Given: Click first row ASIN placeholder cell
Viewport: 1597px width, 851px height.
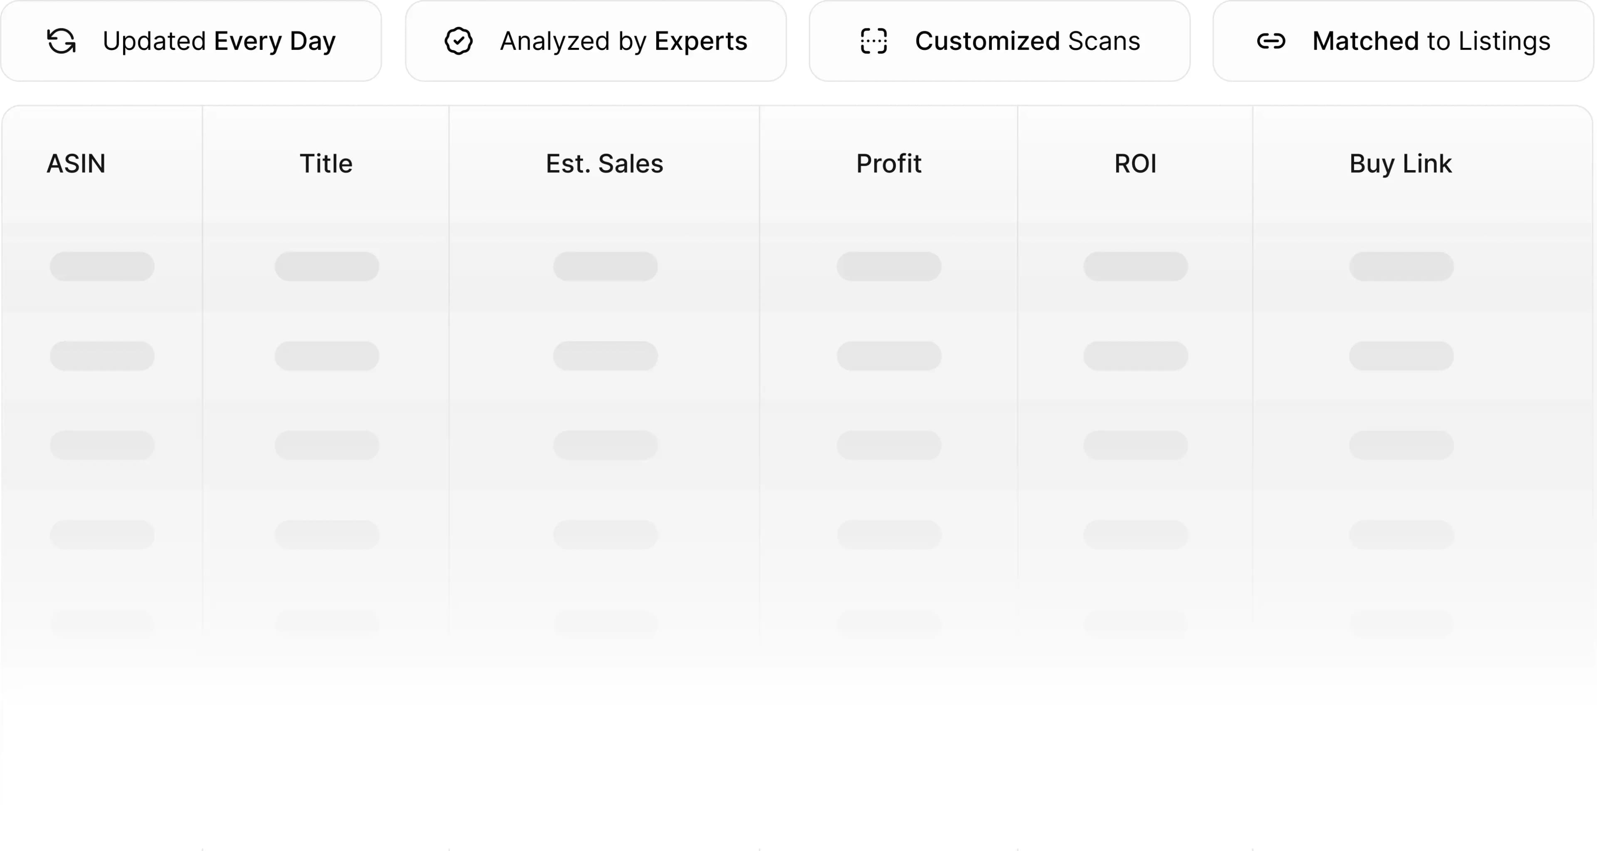Looking at the screenshot, I should 102,267.
